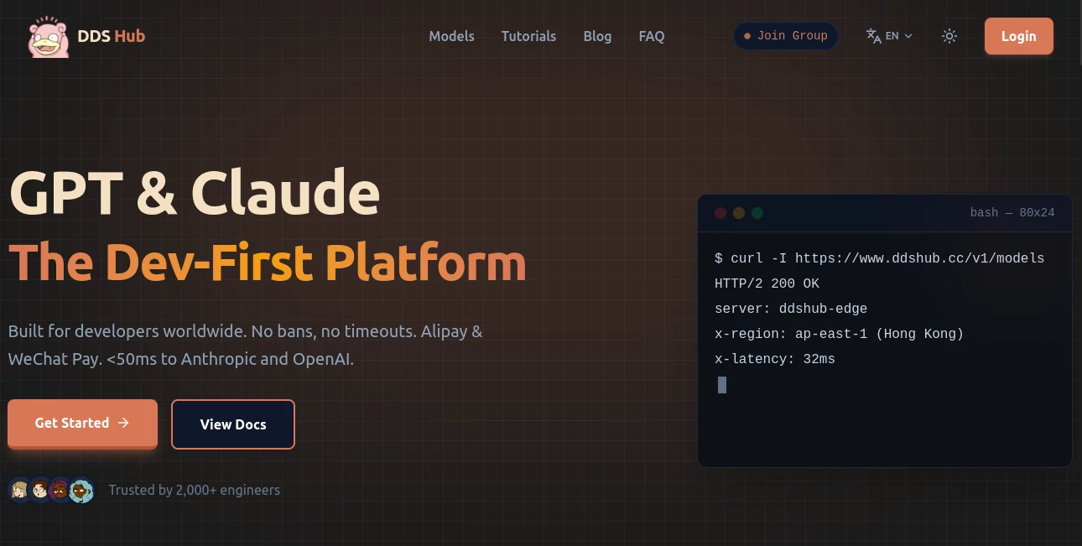This screenshot has height=546, width=1082.
Task: Click the third user avatar
Action: [60, 490]
